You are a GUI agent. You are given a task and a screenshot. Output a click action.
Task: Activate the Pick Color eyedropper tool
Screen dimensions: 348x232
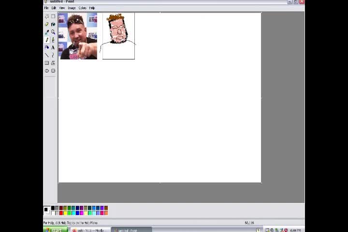(x=47, y=32)
